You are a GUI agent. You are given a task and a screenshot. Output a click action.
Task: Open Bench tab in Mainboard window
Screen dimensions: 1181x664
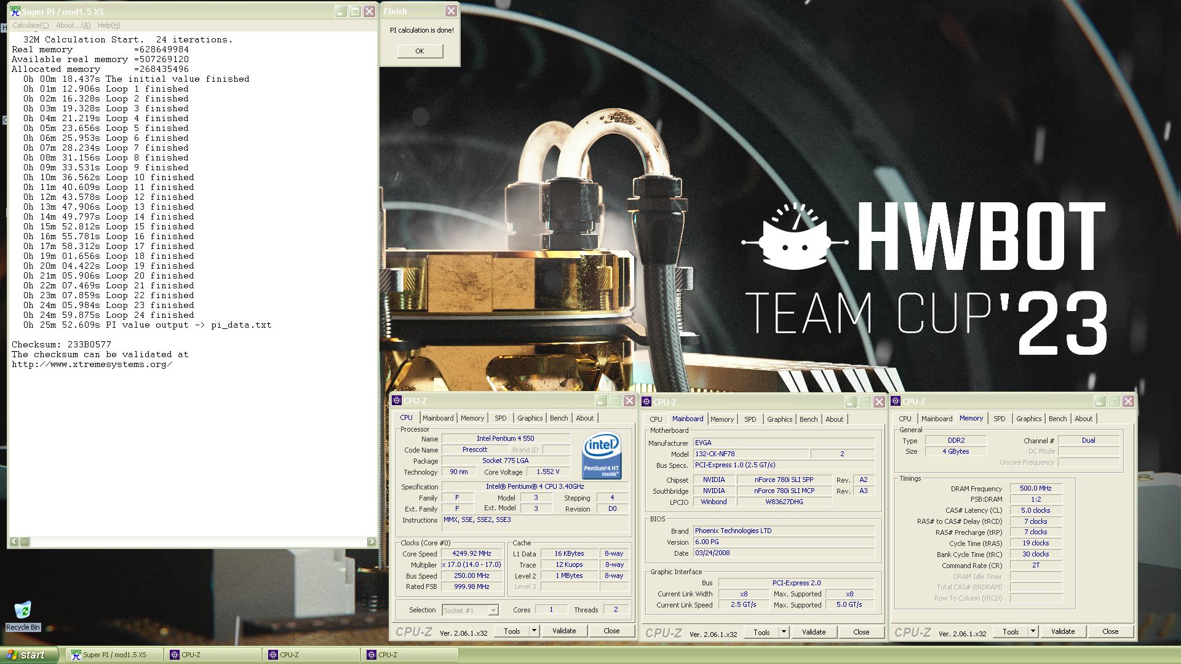pyautogui.click(x=808, y=419)
